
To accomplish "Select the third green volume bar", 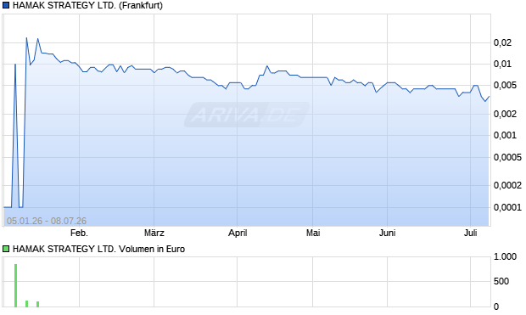I will coord(38,304).
